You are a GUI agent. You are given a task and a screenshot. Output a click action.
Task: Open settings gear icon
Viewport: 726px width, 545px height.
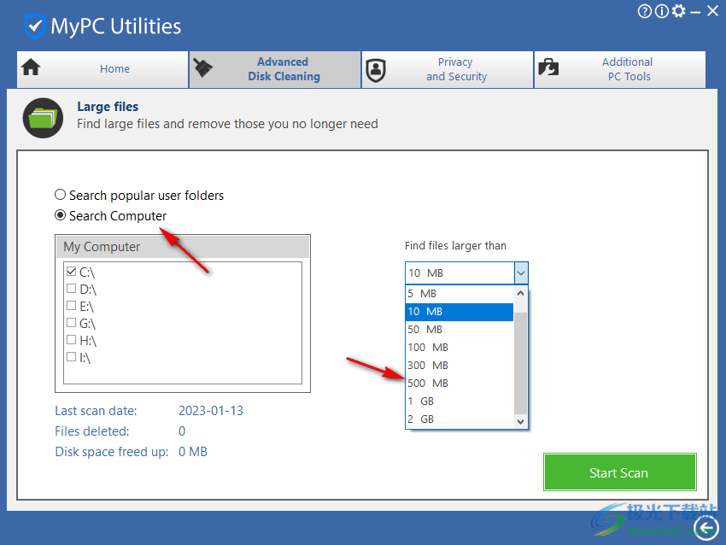[678, 10]
